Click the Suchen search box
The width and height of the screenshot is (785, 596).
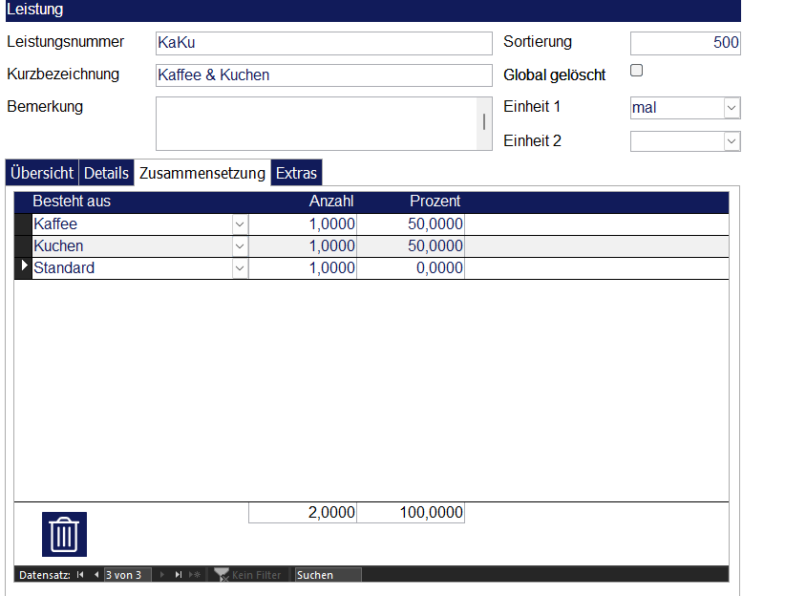328,575
